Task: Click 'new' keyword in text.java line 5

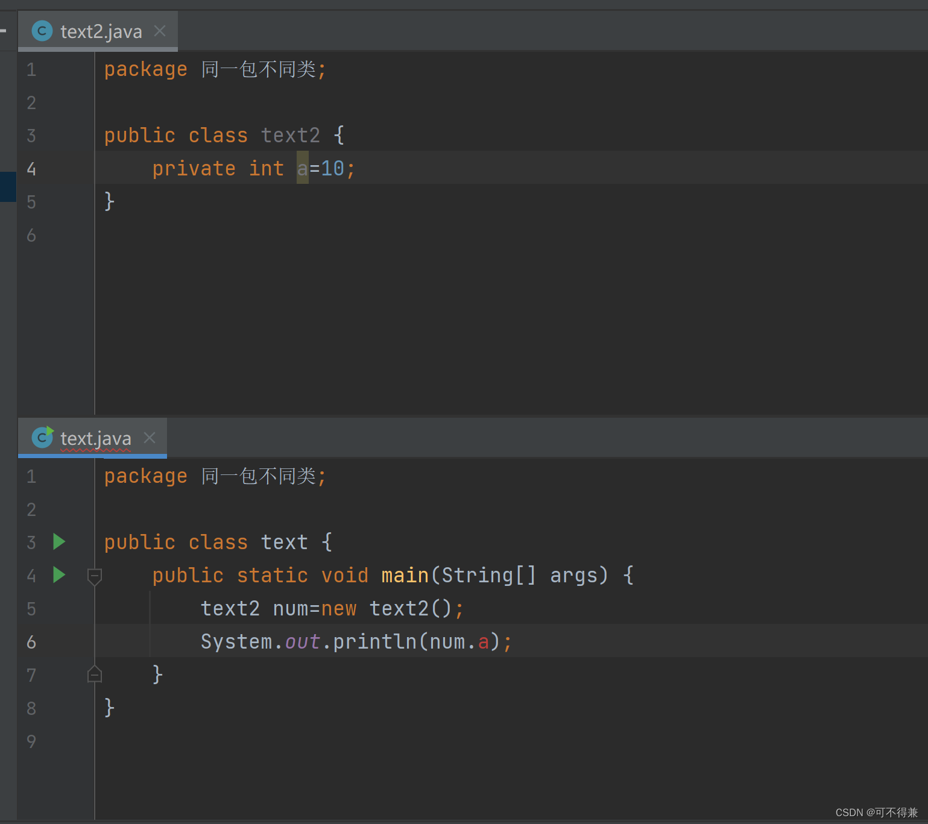Action: [338, 609]
